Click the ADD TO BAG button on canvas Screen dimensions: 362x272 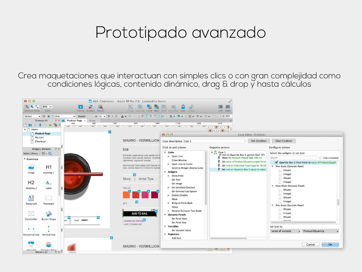139,214
